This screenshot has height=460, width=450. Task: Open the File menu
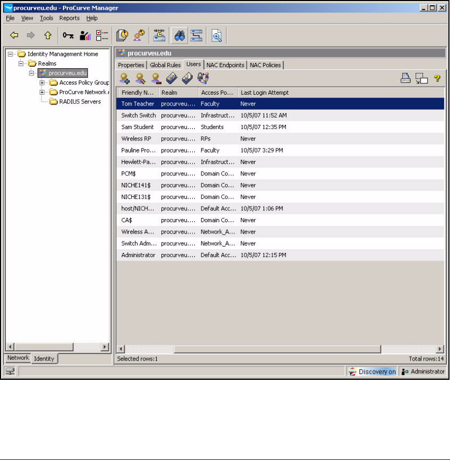[x=10, y=18]
